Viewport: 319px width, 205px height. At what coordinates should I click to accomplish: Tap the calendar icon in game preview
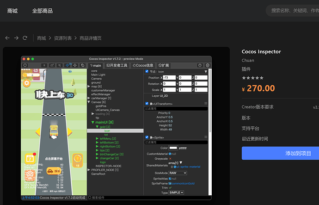click(x=30, y=159)
